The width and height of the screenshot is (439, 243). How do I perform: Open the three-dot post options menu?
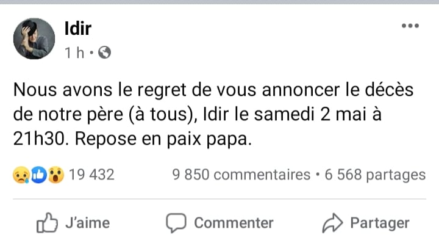point(410,26)
